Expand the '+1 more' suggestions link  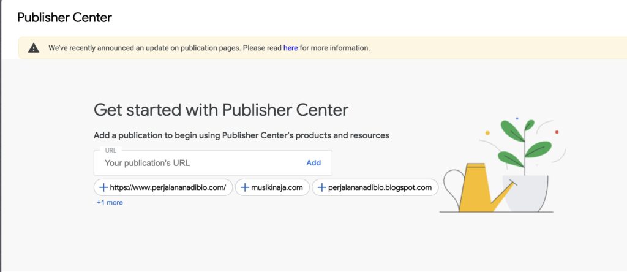(x=110, y=202)
